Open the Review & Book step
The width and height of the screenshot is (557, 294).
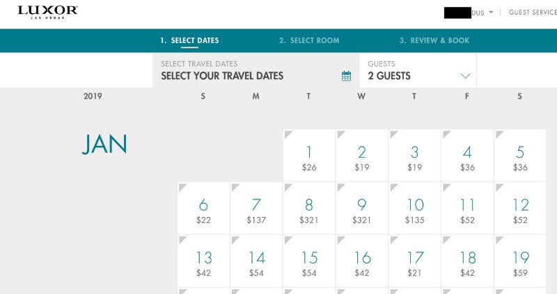pyautogui.click(x=434, y=40)
